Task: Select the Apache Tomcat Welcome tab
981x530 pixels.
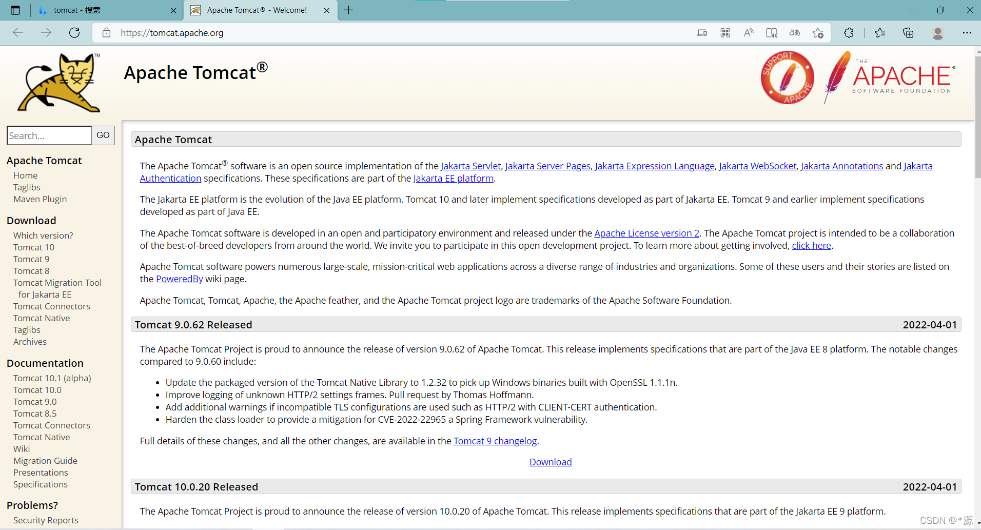Action: (261, 10)
